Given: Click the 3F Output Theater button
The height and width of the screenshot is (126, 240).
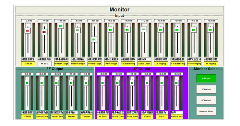Looking at the screenshot, I should click(86, 116).
